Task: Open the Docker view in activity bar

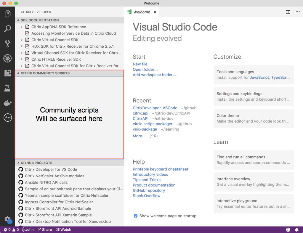Action: tap(7, 103)
